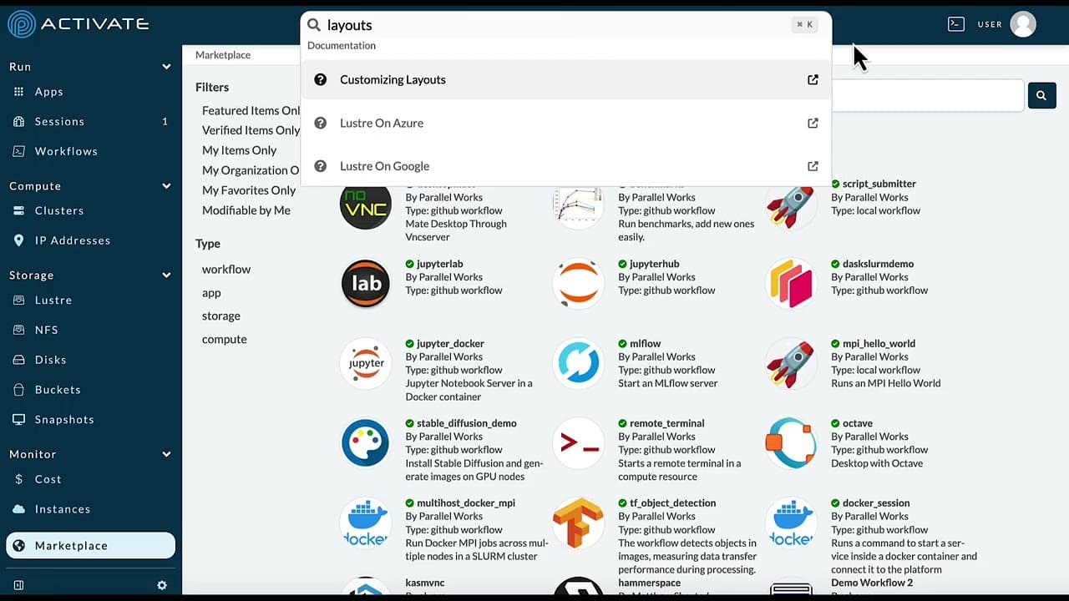Image resolution: width=1069 pixels, height=601 pixels.
Task: Click the layouts search input field
Action: click(x=551, y=25)
